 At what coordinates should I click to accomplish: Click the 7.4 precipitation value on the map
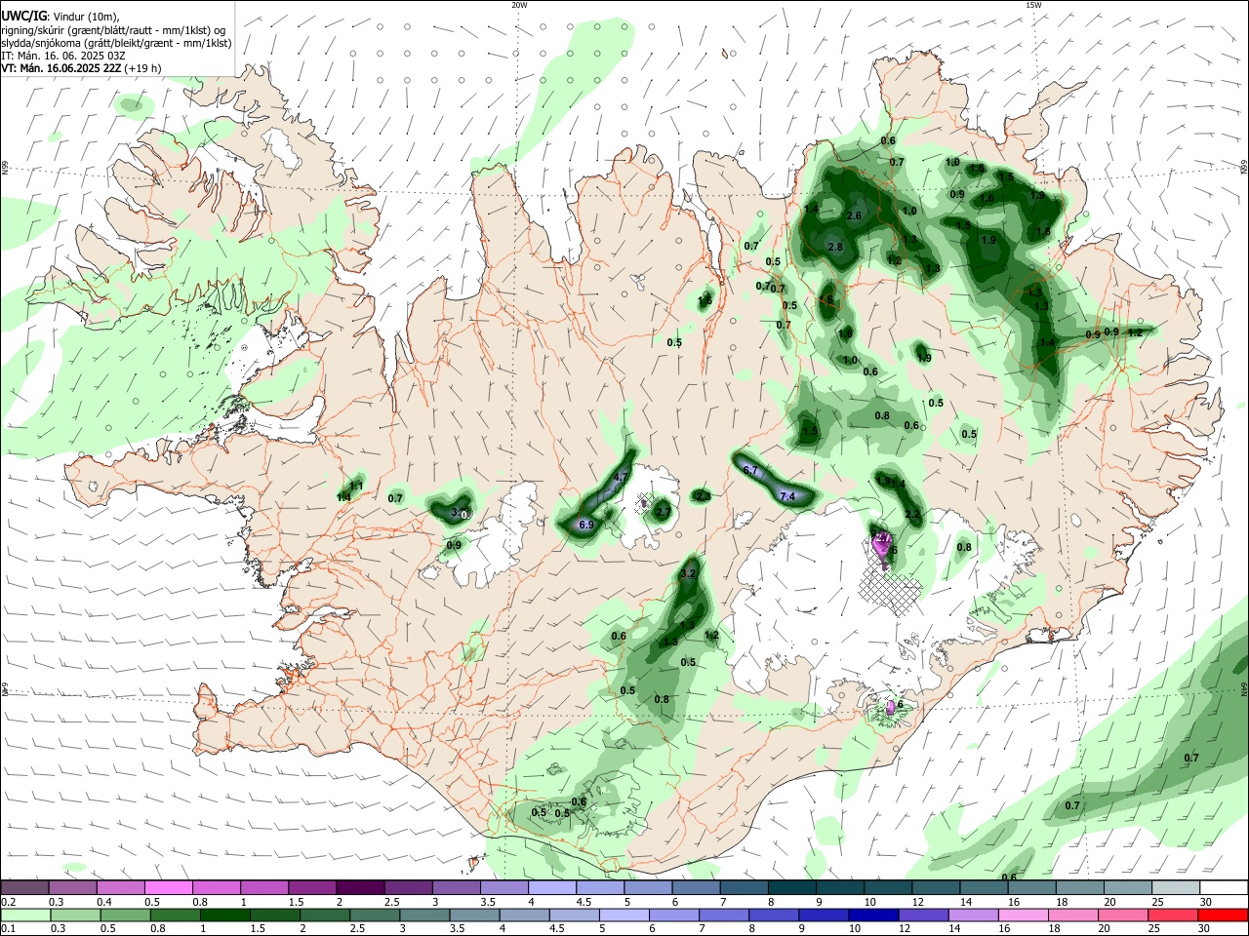[x=787, y=496]
